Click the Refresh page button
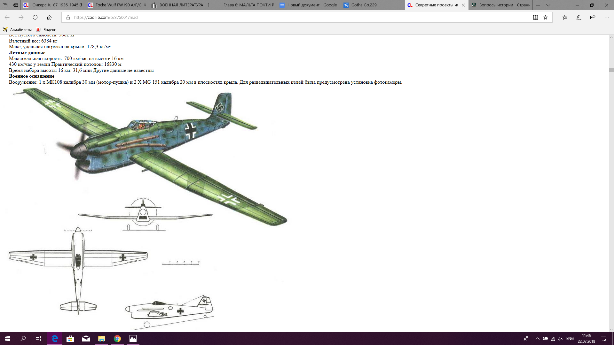 point(35,18)
